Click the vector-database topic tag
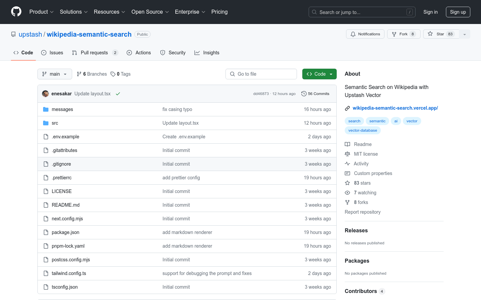 pyautogui.click(x=363, y=130)
